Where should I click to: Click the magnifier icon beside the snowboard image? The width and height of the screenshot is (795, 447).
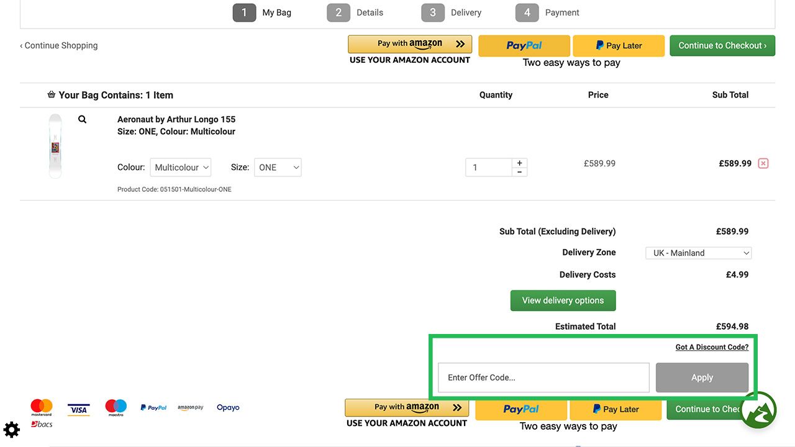point(82,119)
